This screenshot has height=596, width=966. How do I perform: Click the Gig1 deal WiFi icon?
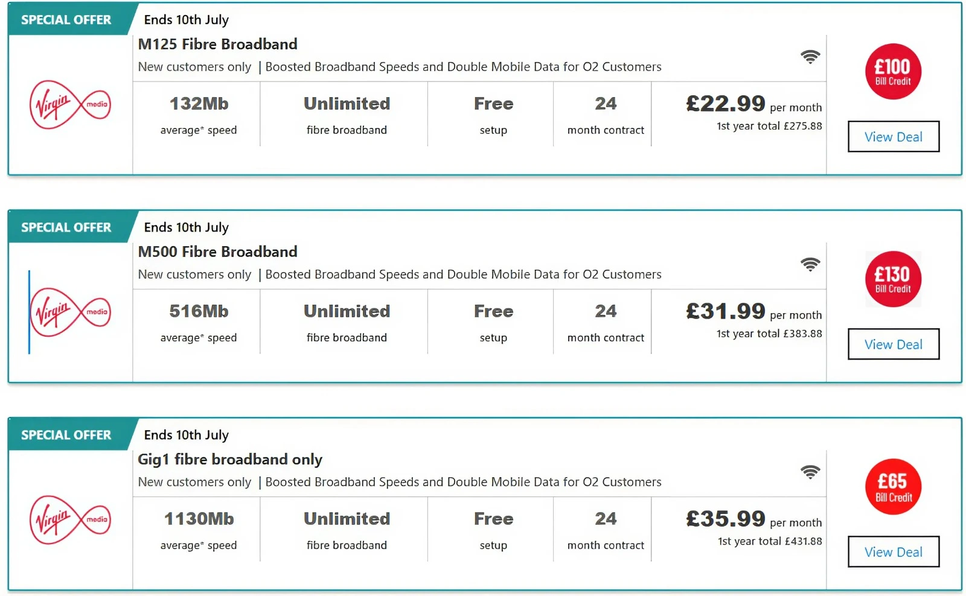[810, 472]
